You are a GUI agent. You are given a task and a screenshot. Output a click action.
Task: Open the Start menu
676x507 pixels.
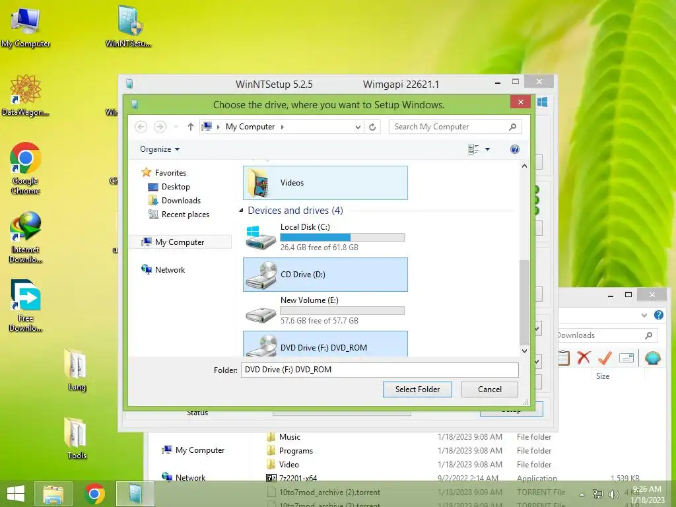coord(16,494)
